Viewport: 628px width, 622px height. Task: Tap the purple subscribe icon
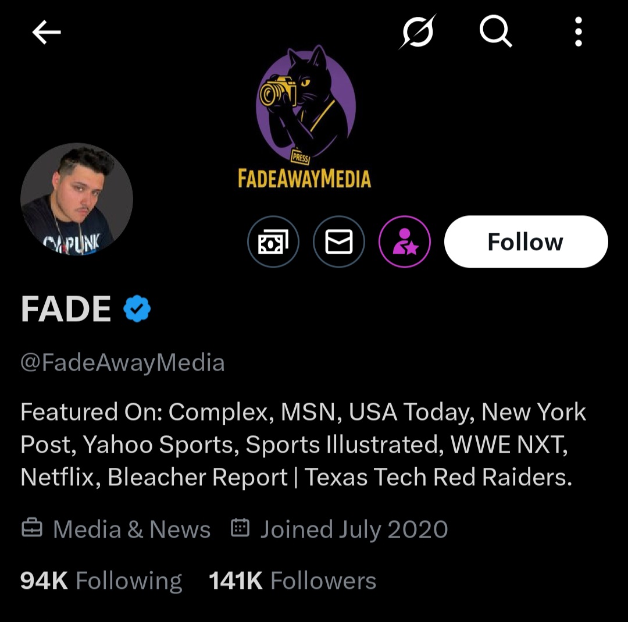pyautogui.click(x=405, y=242)
